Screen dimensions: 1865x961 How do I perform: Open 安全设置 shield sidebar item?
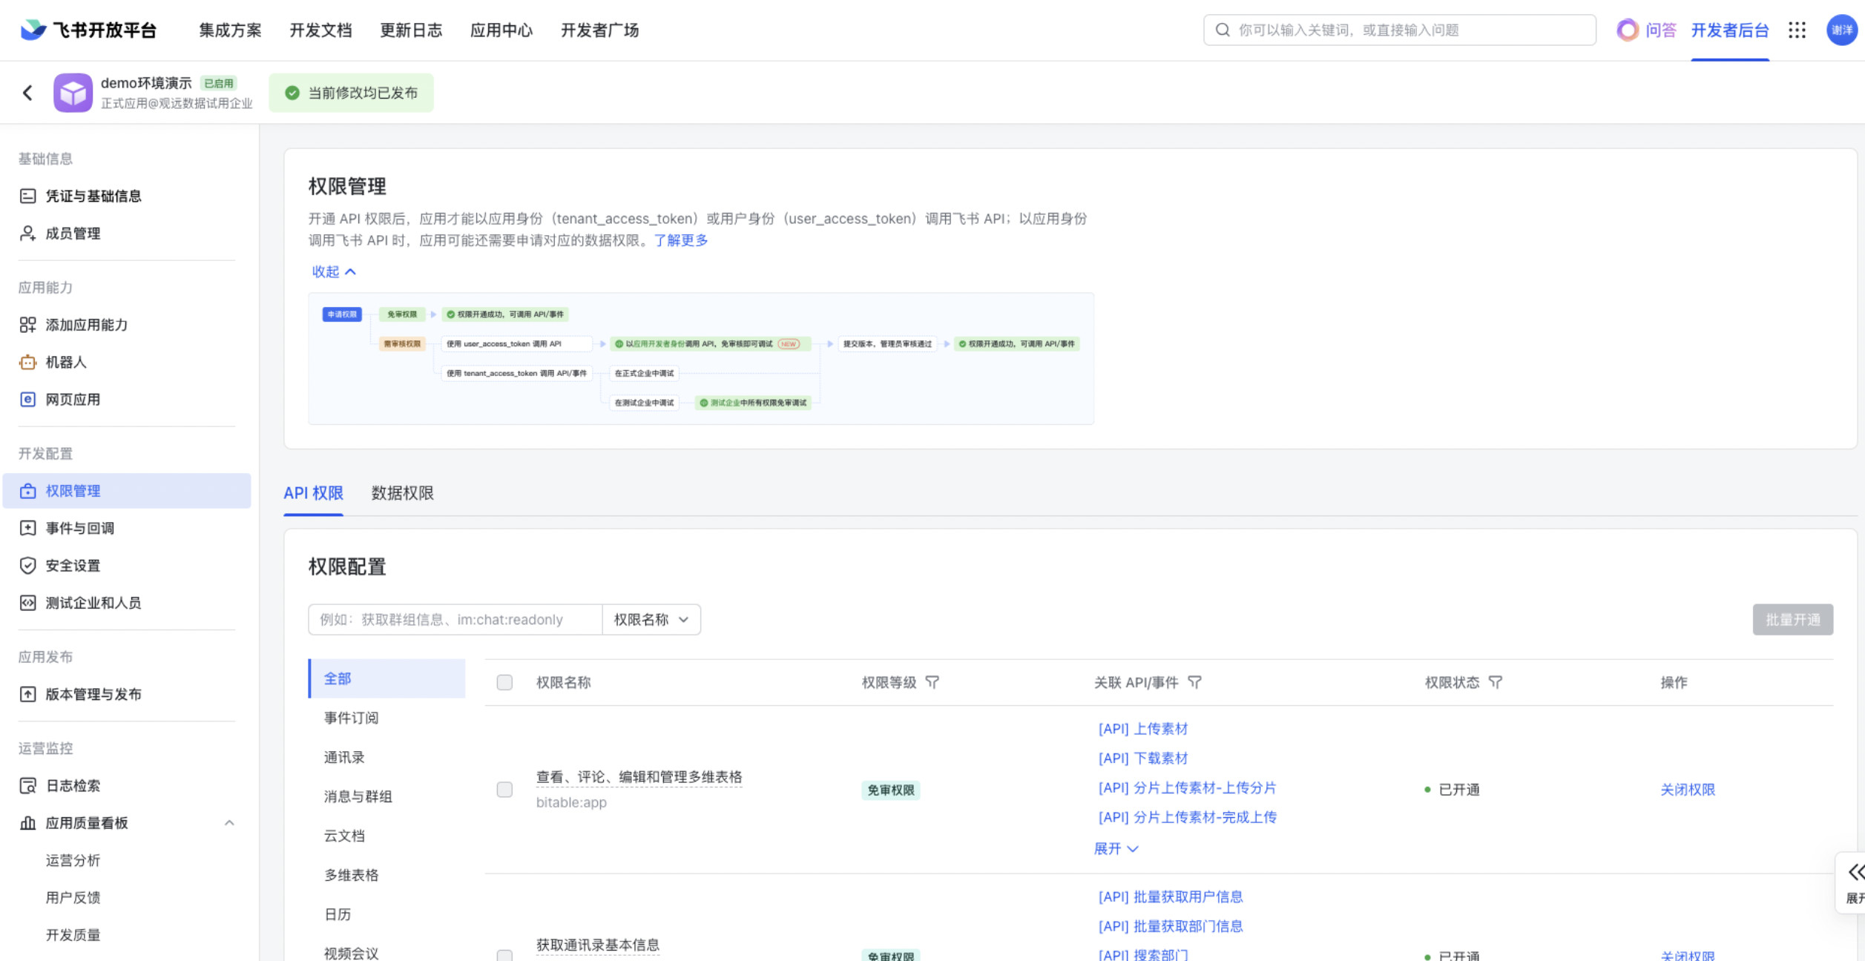tap(73, 565)
